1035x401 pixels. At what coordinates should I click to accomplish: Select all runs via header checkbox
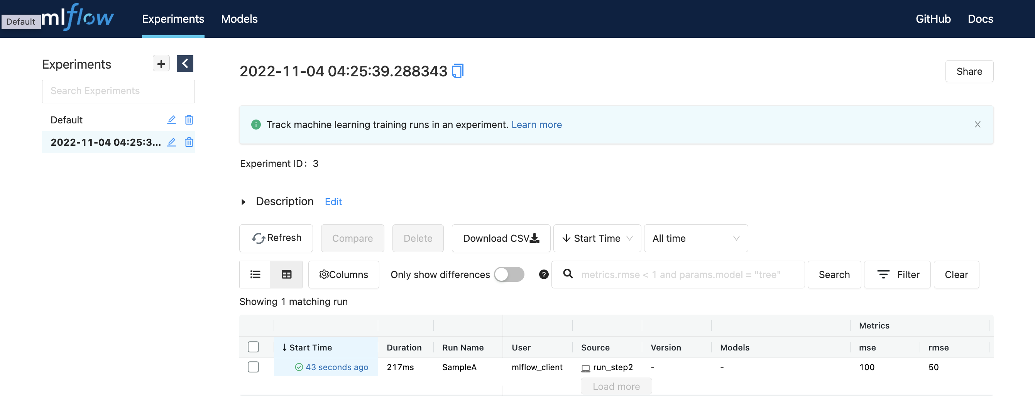point(253,347)
